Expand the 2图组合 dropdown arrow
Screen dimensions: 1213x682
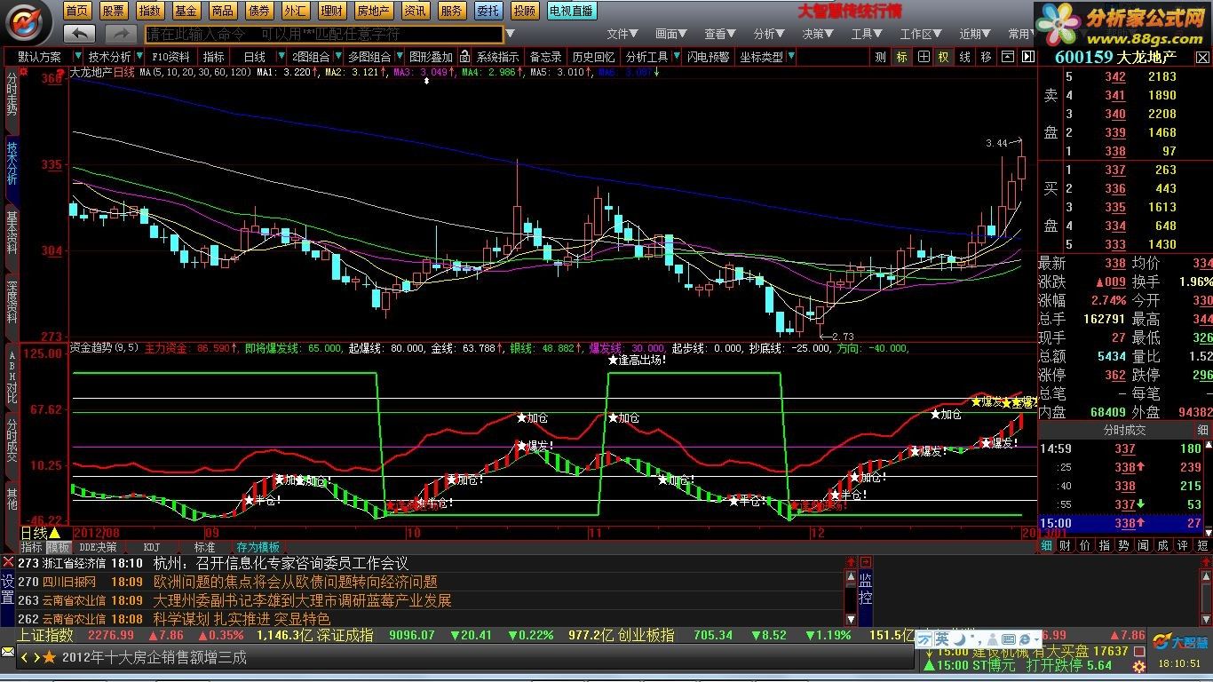(337, 57)
